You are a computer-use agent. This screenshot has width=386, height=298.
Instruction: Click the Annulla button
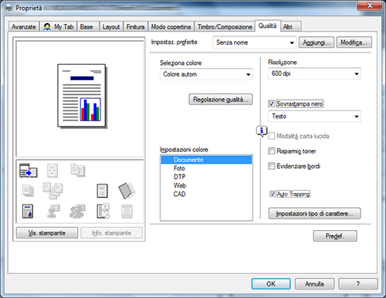pos(314,284)
